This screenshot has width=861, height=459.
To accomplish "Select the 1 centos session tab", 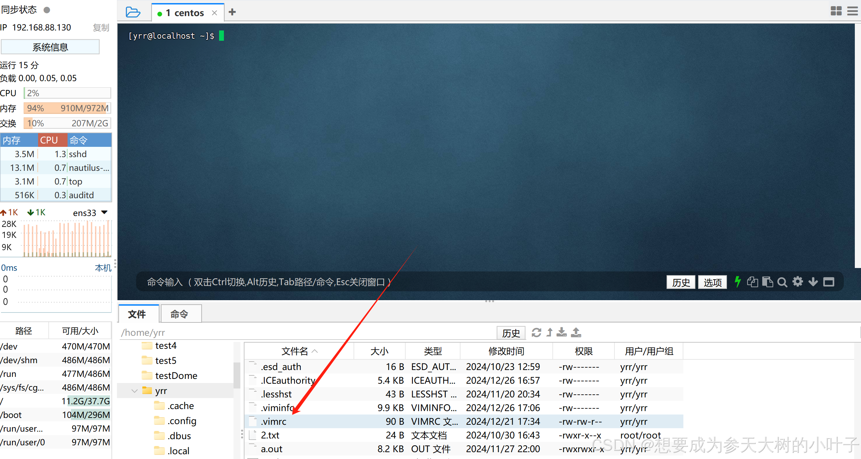I will [x=184, y=12].
